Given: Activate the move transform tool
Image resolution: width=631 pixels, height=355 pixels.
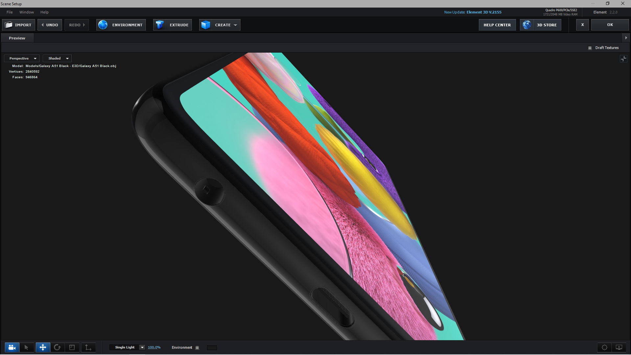Looking at the screenshot, I should pos(43,347).
